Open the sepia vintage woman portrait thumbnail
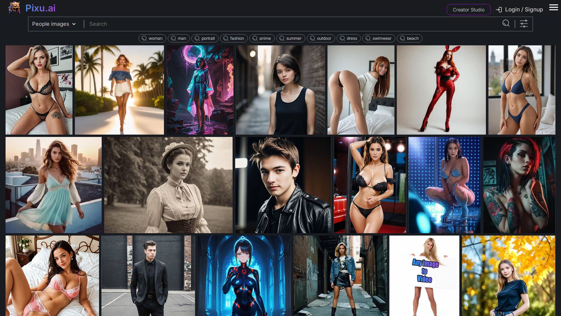Screen dimensions: 561x316 point(168,185)
